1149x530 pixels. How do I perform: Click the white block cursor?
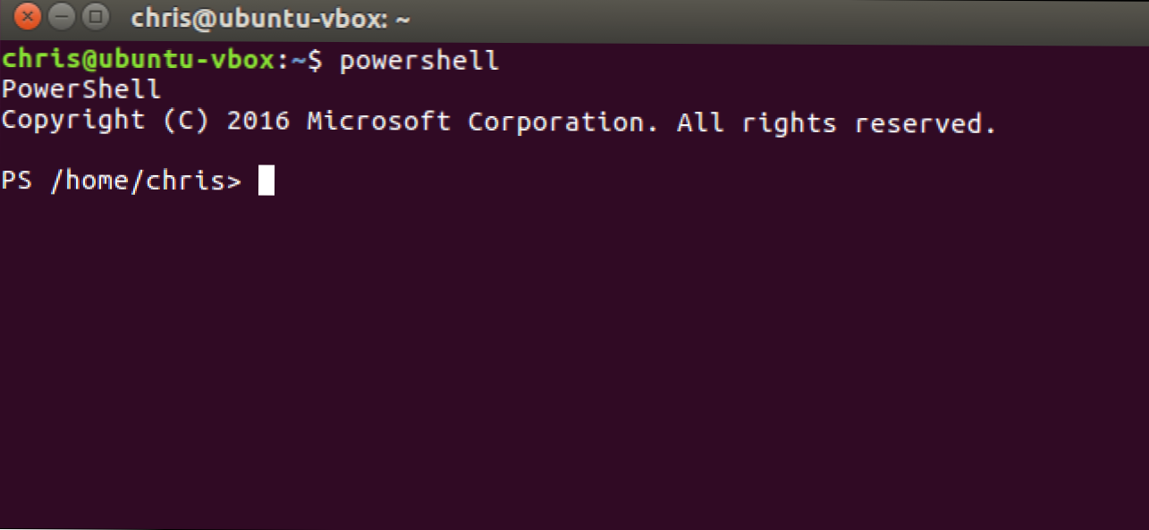[x=266, y=181]
